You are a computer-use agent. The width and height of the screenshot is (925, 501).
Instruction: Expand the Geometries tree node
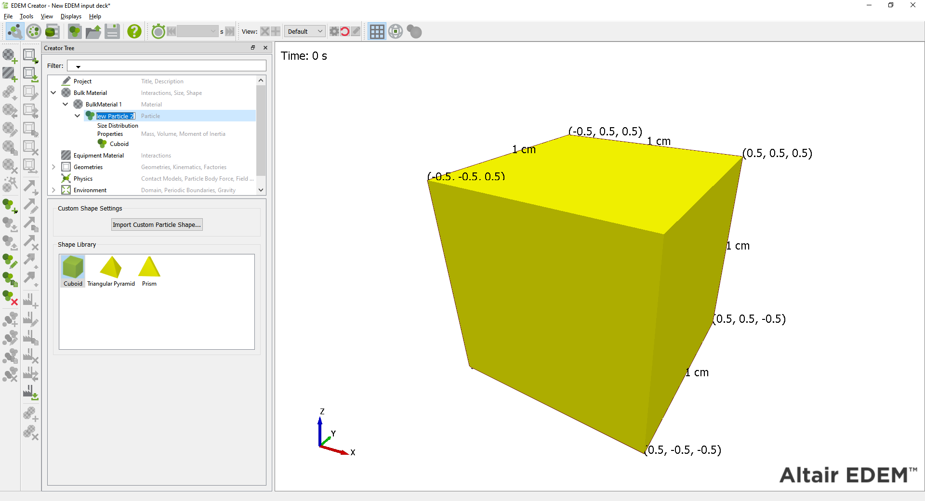pos(53,167)
